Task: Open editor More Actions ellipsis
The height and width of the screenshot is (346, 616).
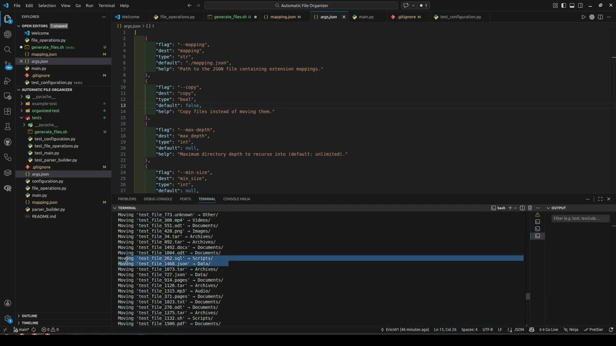Action: pyautogui.click(x=608, y=17)
